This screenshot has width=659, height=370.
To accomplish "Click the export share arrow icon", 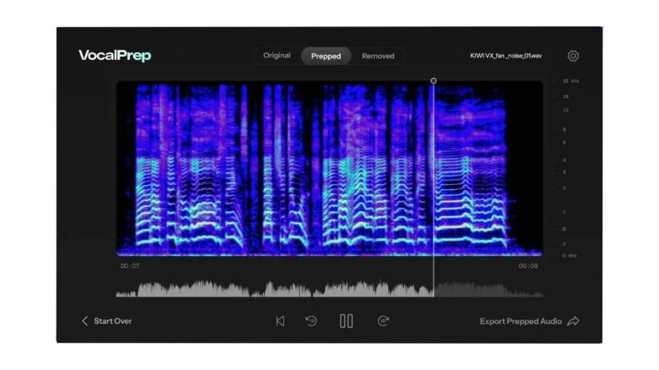I will point(574,321).
